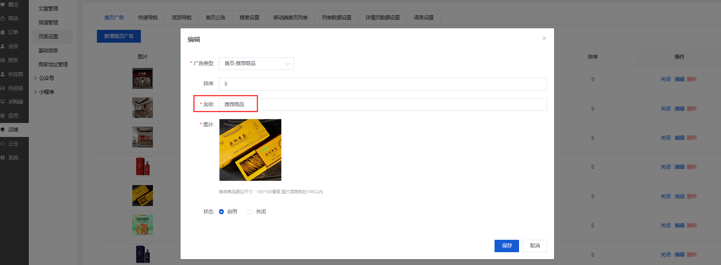Click the 供应商 sidebar icon
The height and width of the screenshot is (265, 721).
(x=3, y=74)
